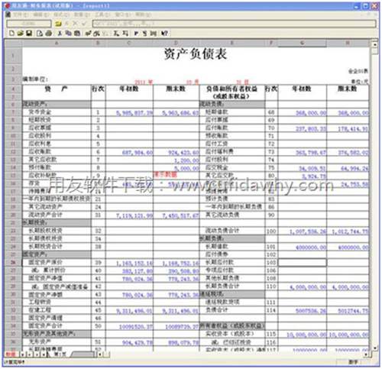
Task: Click the 资产负债表 title cell
Action: (196, 54)
